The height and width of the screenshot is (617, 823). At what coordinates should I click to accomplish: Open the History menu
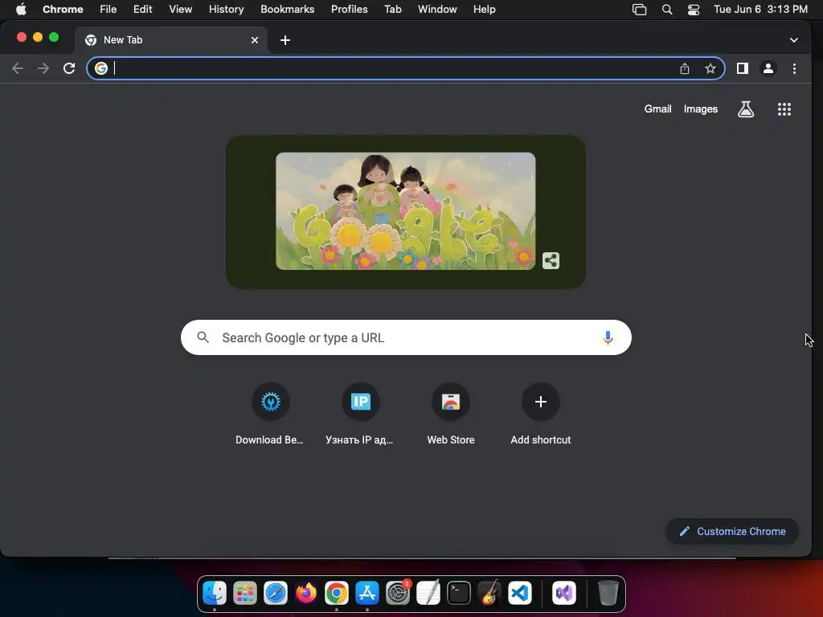coord(226,10)
